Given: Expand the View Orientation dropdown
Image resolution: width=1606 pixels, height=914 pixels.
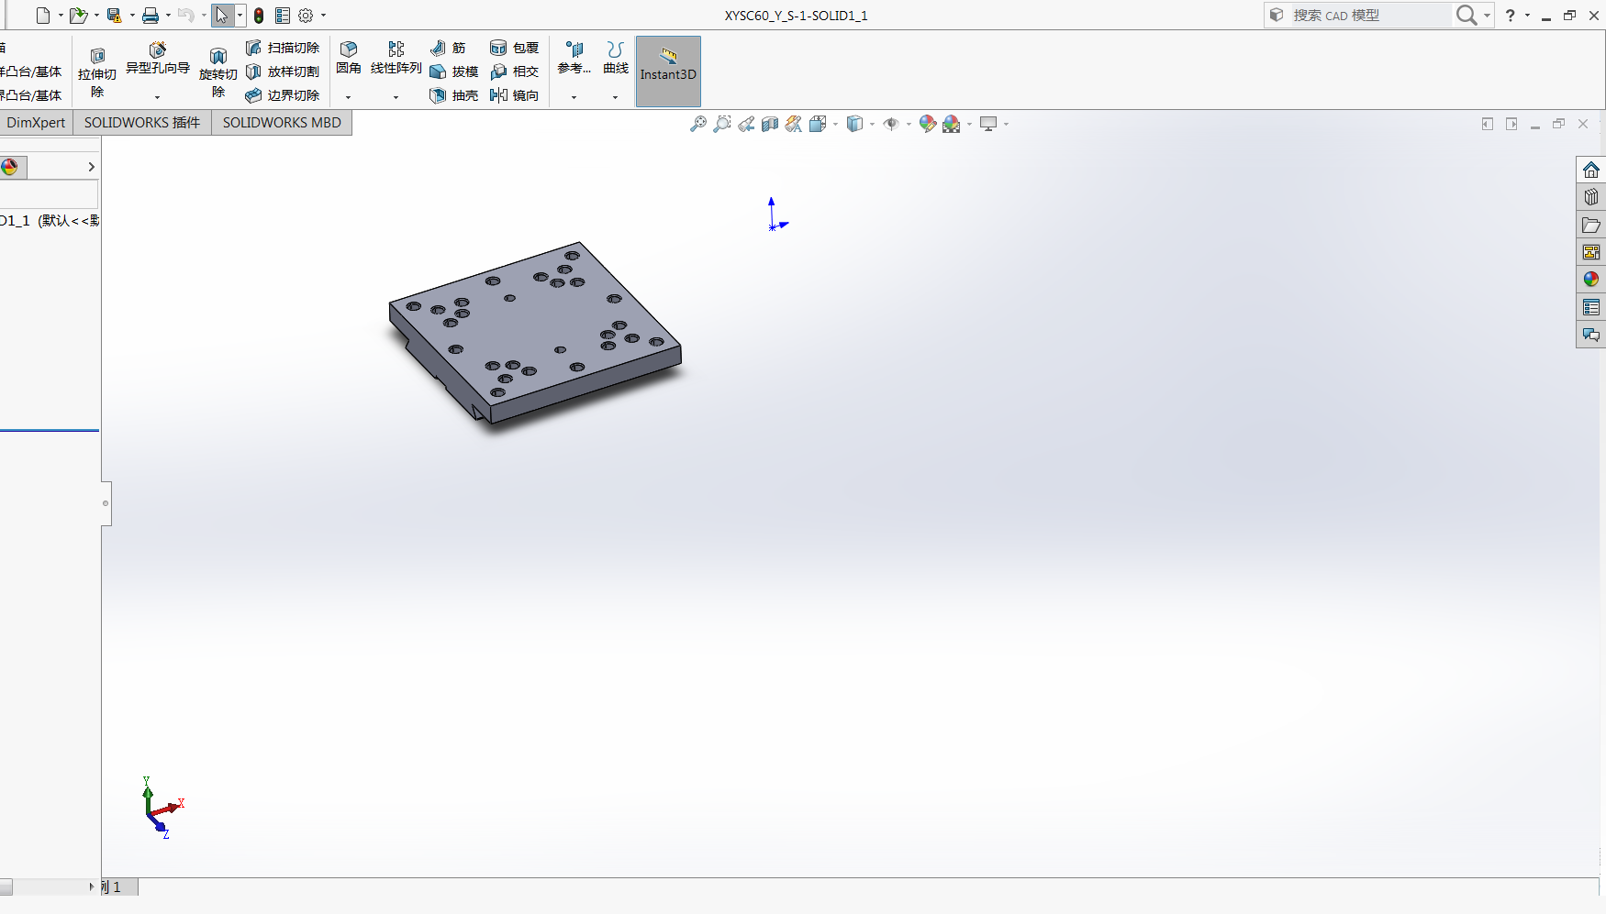Looking at the screenshot, I should (x=834, y=124).
